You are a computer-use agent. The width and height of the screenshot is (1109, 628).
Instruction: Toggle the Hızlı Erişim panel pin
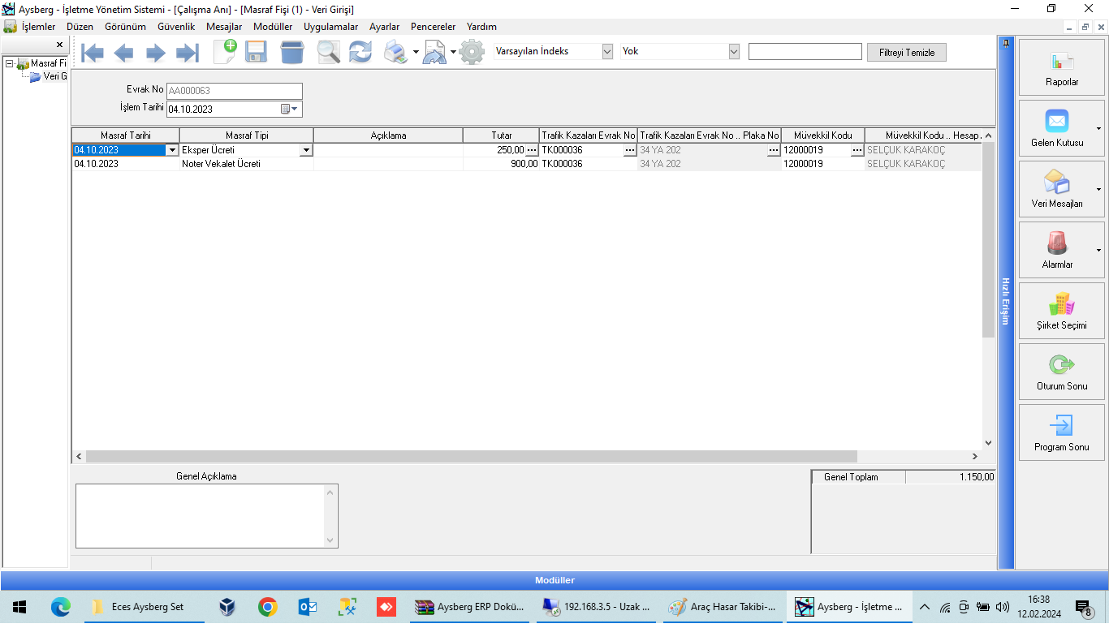pyautogui.click(x=1006, y=43)
